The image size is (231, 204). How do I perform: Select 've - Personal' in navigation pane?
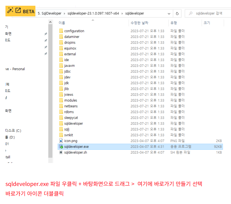(x=15, y=69)
